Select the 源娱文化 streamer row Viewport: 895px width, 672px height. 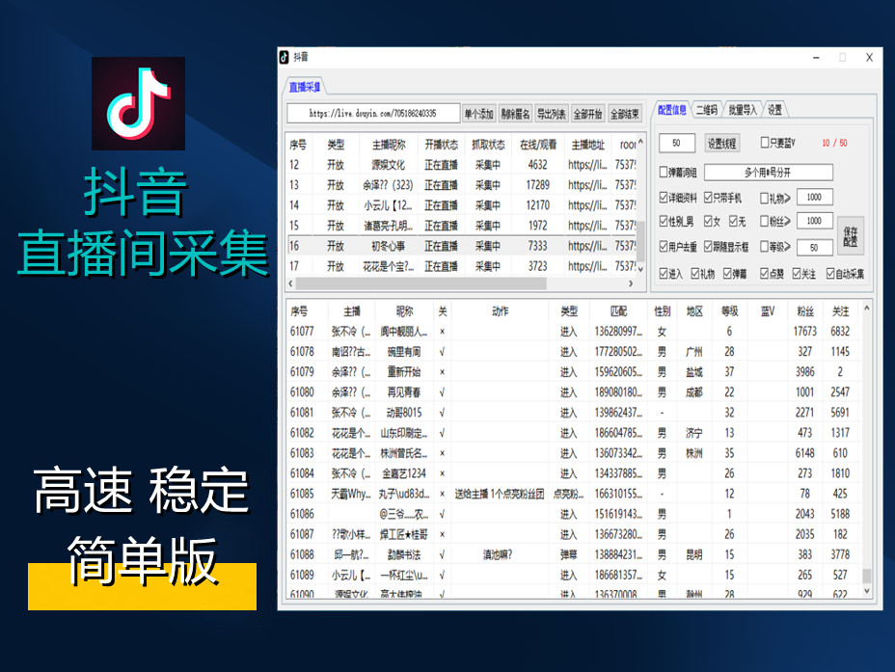pyautogui.click(x=461, y=165)
